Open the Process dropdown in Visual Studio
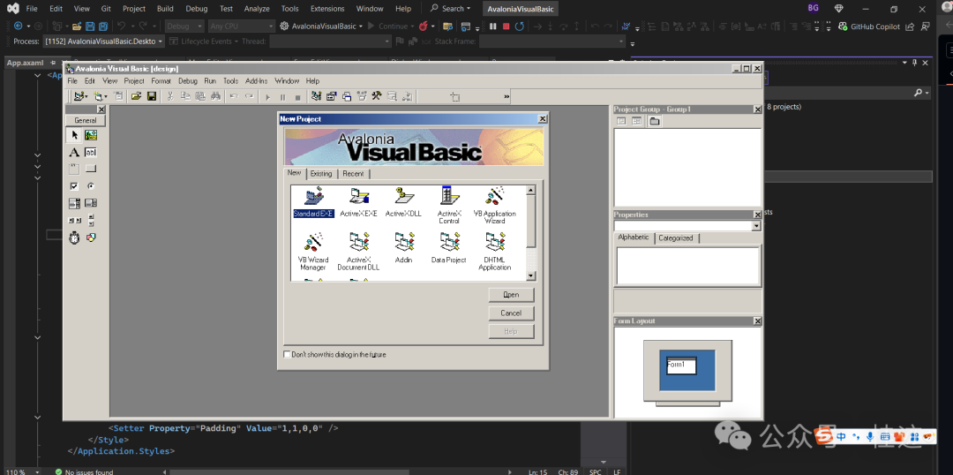953x475 pixels. [x=103, y=41]
